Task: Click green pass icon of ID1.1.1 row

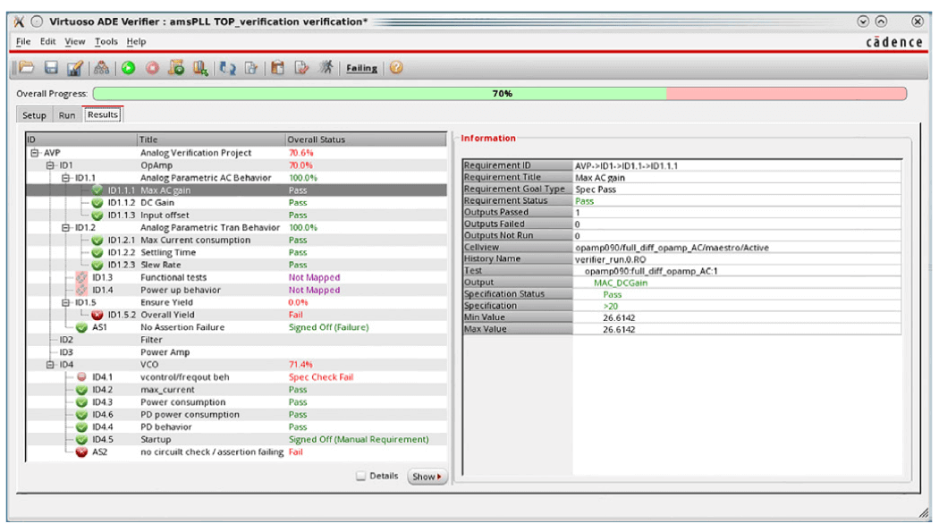Action: point(97,190)
